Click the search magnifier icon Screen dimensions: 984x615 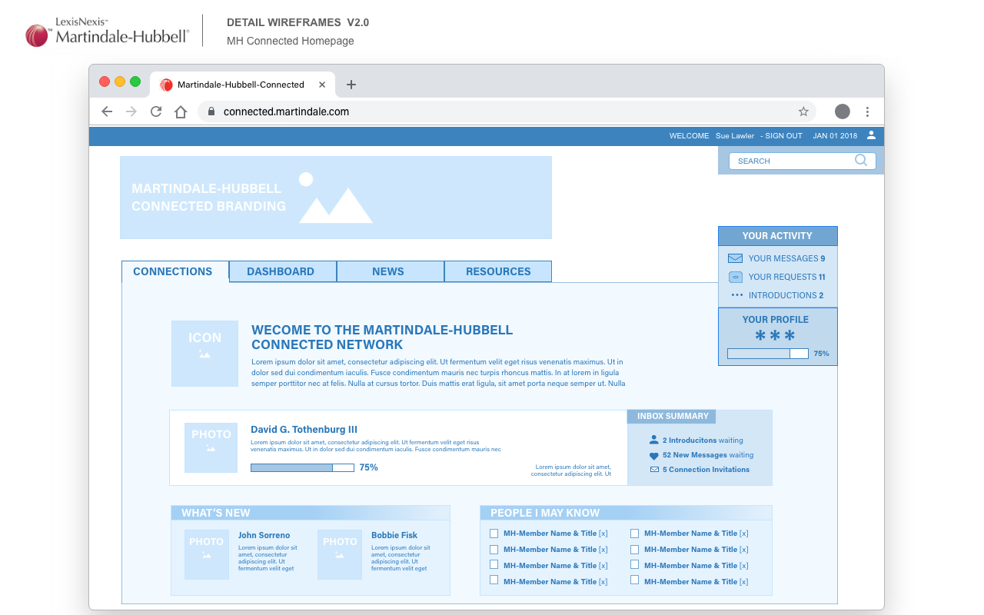pos(860,161)
